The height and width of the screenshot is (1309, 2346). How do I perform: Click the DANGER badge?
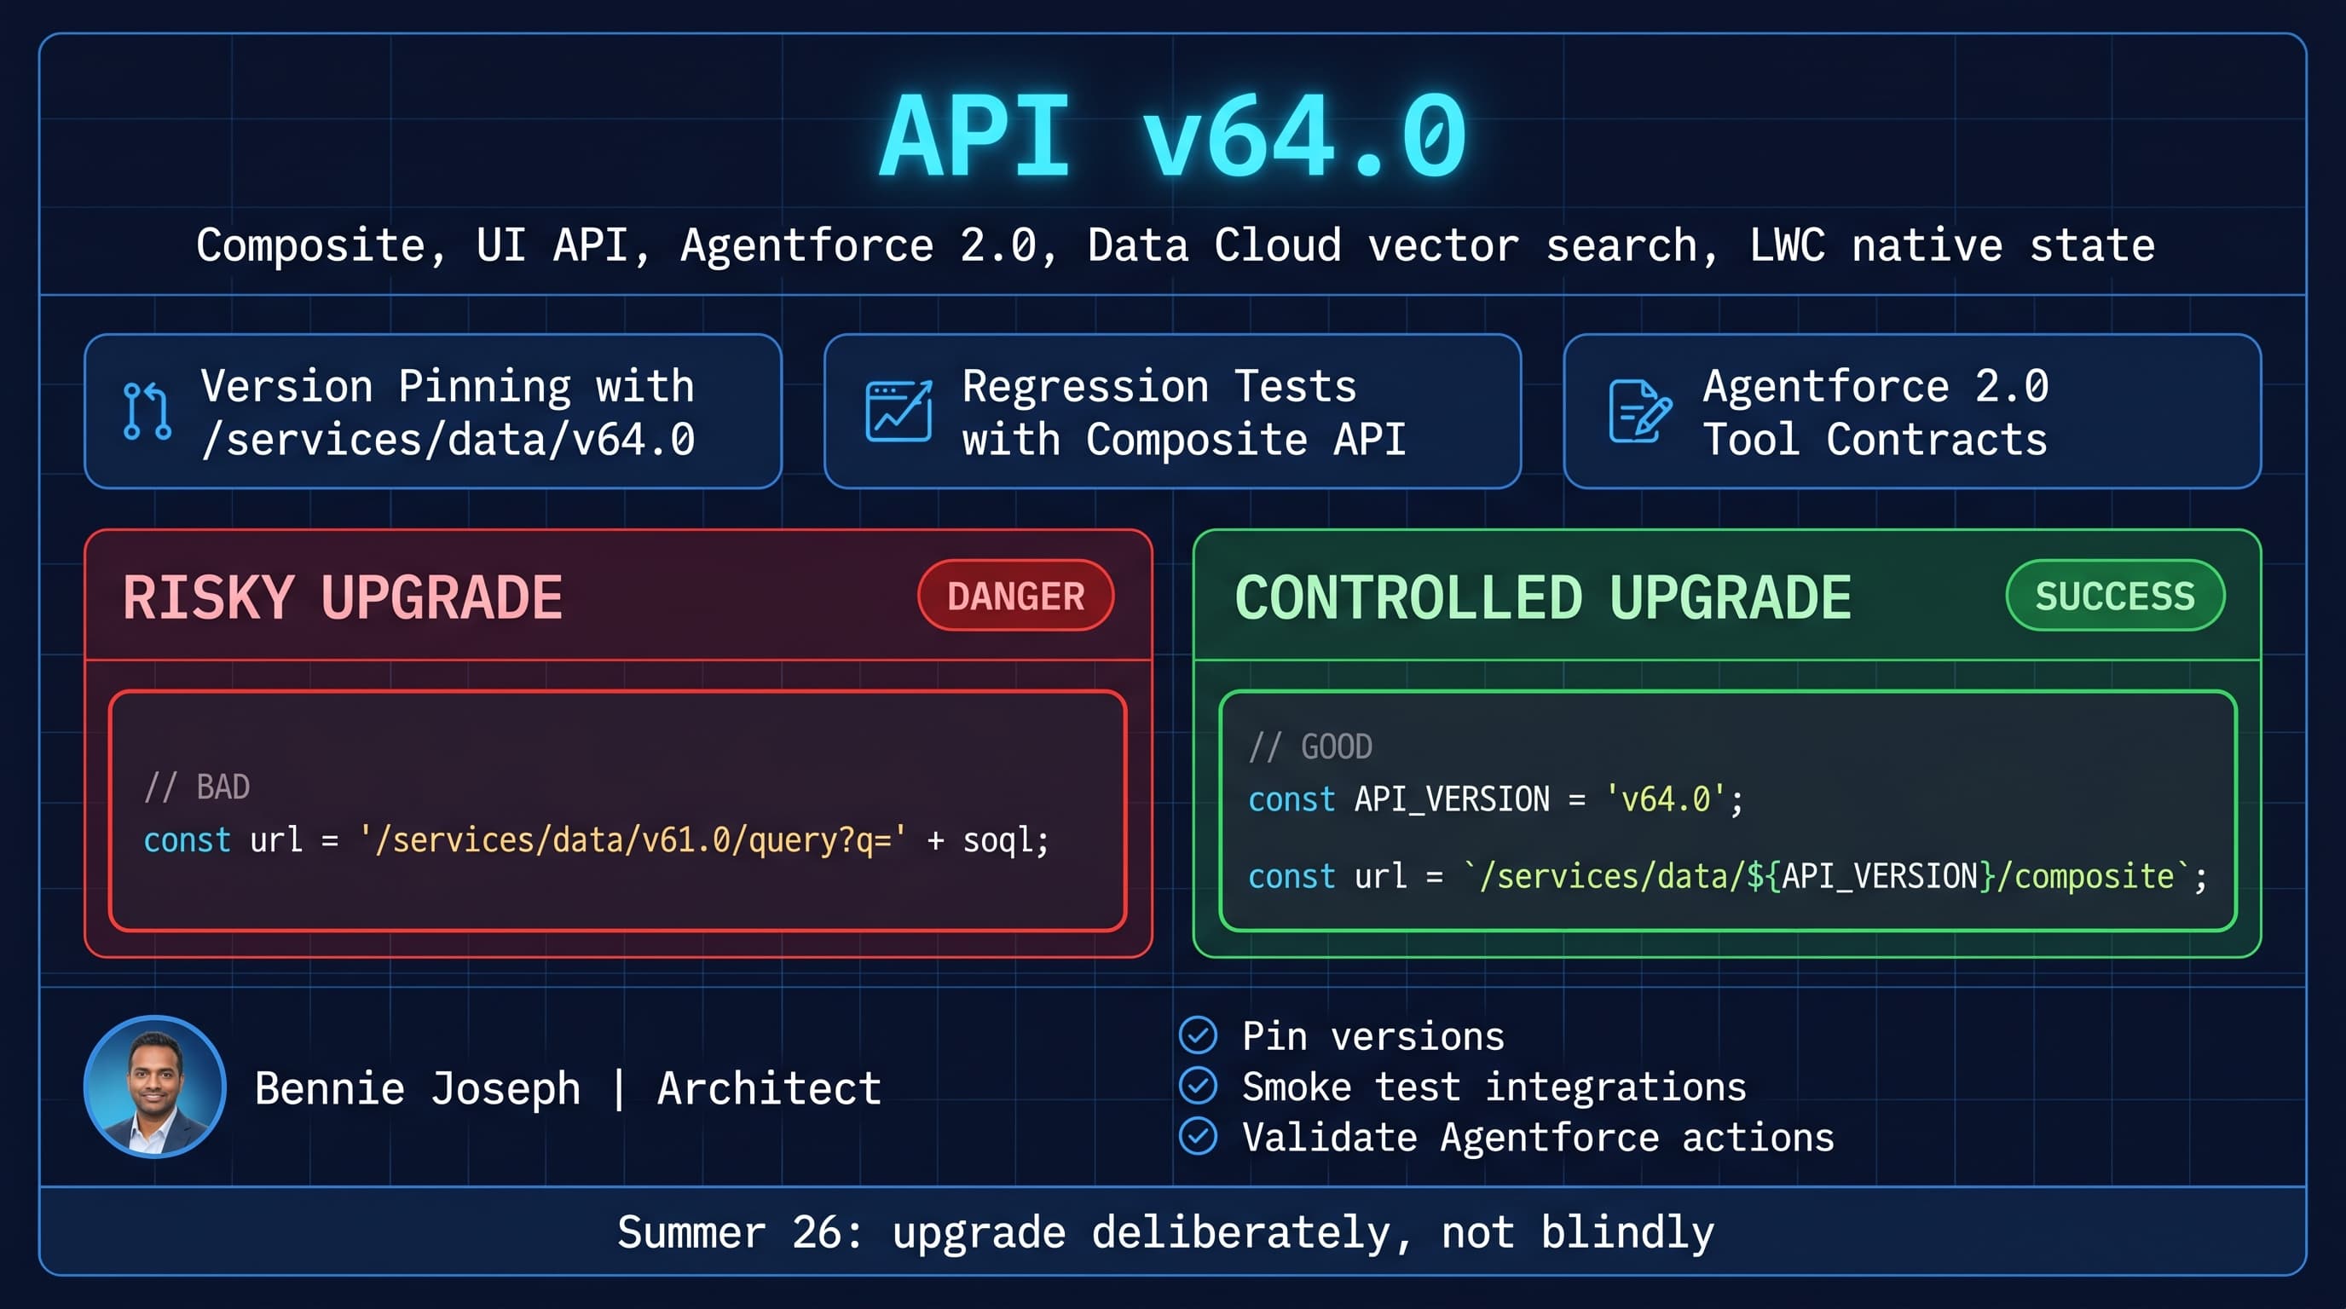click(1015, 597)
